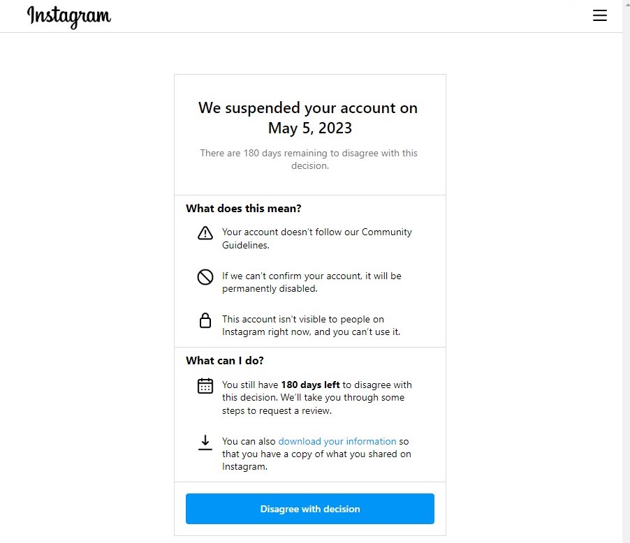Click the "copy of what you shared" text
Screen dimensions: 630x543
[316, 454]
